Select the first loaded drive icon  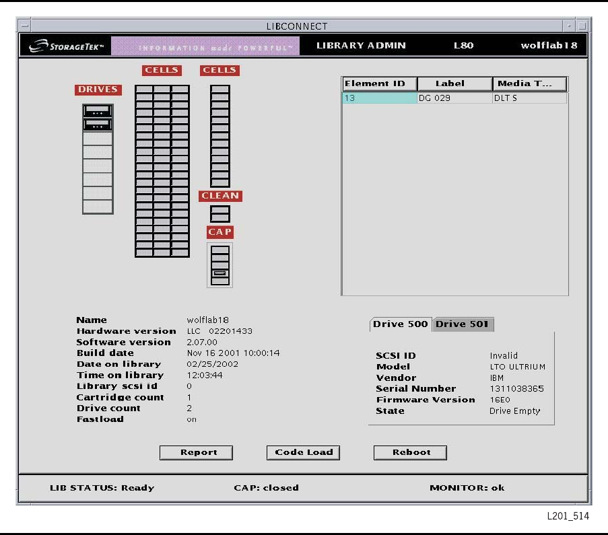[98, 111]
